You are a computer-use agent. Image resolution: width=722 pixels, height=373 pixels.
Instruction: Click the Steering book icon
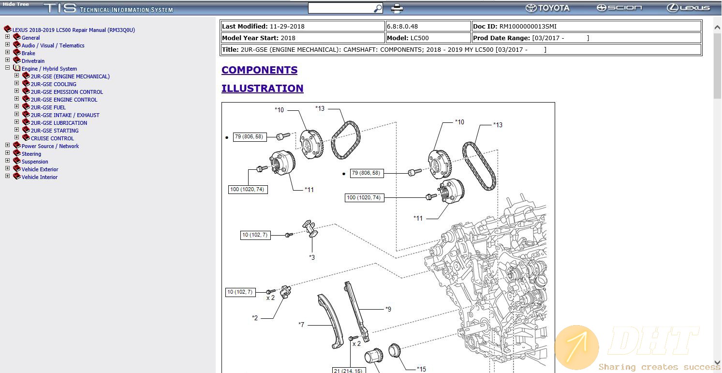click(16, 153)
